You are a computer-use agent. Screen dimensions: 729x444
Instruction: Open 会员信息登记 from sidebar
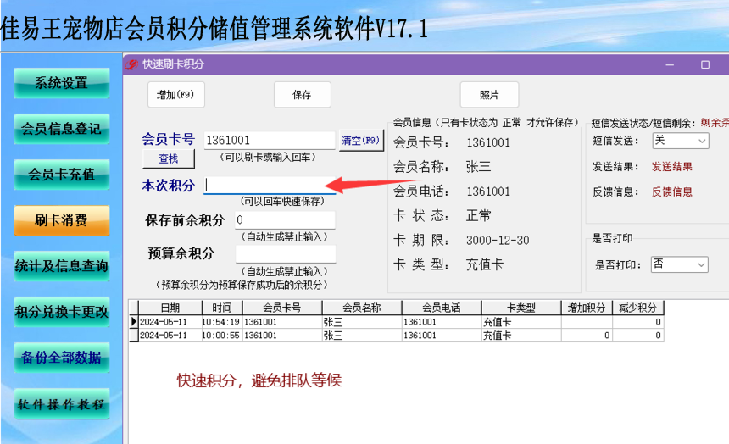(62, 129)
